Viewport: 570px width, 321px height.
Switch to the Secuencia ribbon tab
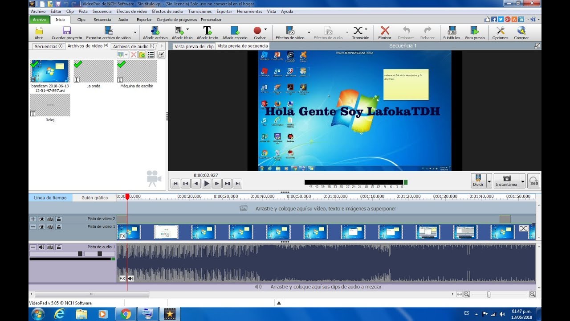tap(102, 20)
